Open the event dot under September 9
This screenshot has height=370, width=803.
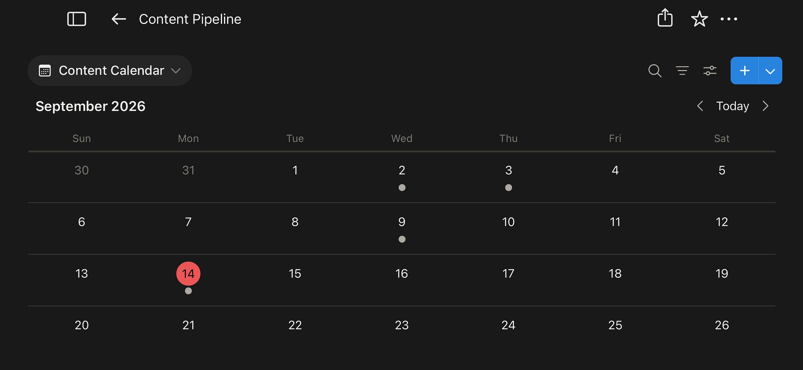402,239
